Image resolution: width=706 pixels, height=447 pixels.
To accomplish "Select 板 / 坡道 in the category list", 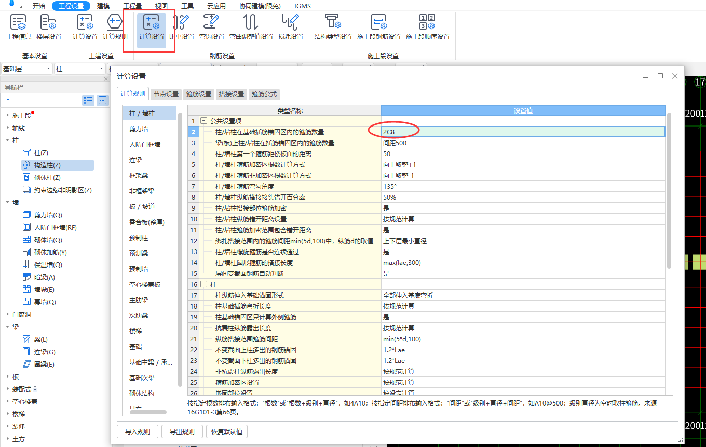I will [142, 206].
